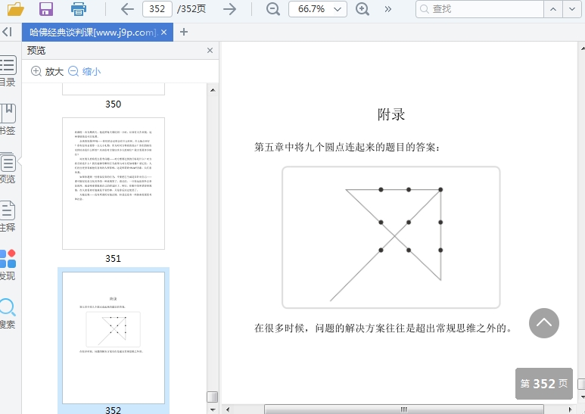Close the 哈佛经典谈判课 document tab
Image resolution: width=585 pixels, height=414 pixels.
pos(163,32)
